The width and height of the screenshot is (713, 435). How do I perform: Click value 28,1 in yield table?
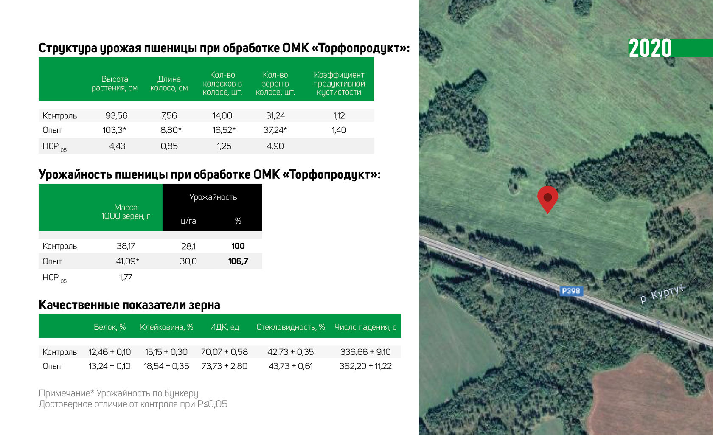tap(188, 246)
